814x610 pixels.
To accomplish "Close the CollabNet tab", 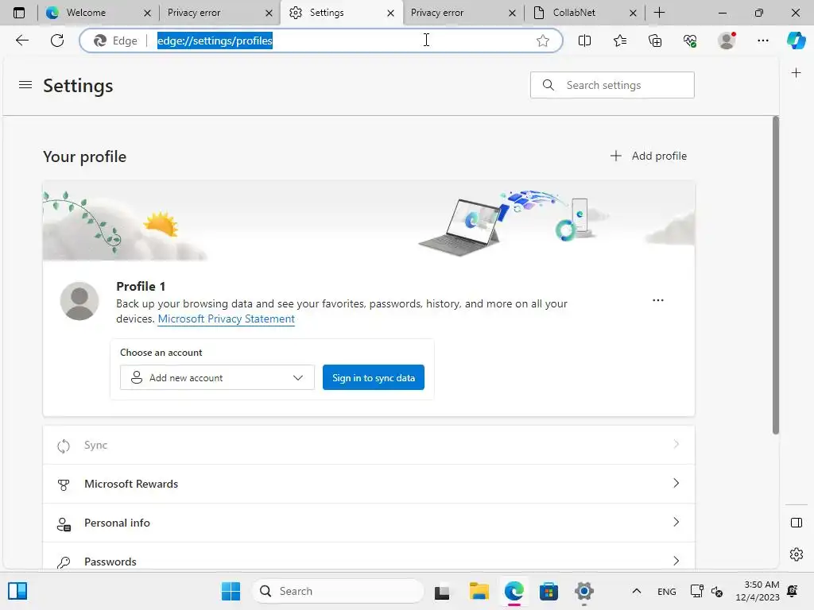I will [x=633, y=13].
